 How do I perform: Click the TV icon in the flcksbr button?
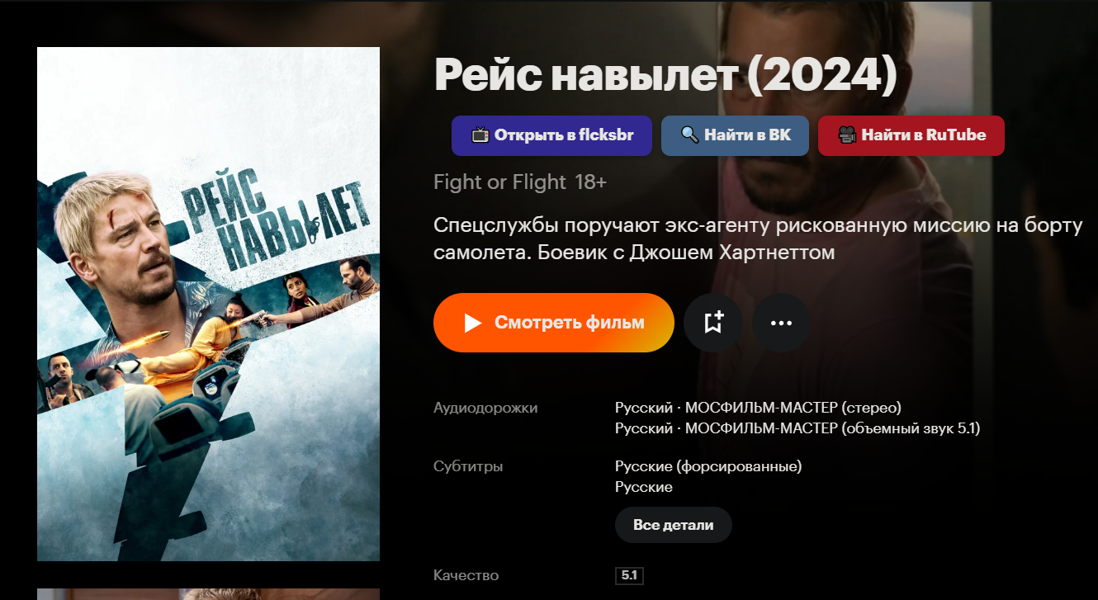coord(480,135)
